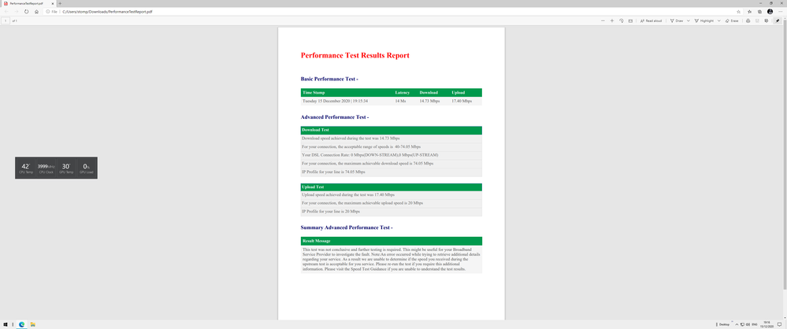Click the Fit to page icon
Viewport: 787px width, 329px height.
630,20
